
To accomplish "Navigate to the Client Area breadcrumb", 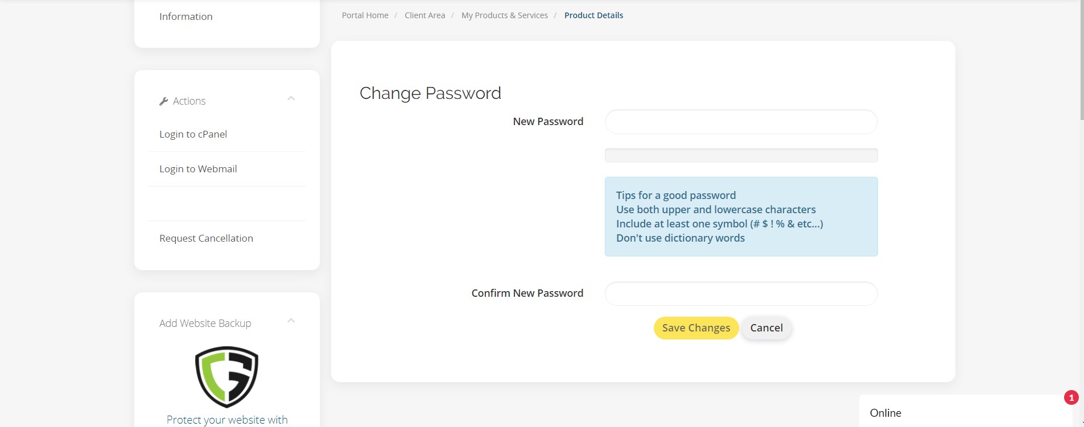I will [424, 15].
